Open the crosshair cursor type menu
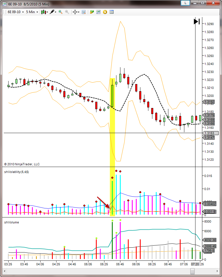 pyautogui.click(x=76, y=12)
